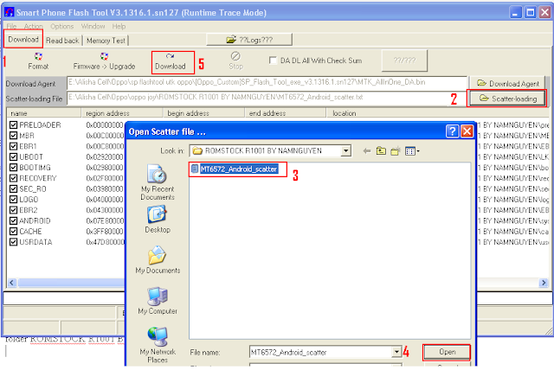Click the horizontal scrollbar thumb of partition list
The height and width of the screenshot is (370, 554).
tap(71, 283)
